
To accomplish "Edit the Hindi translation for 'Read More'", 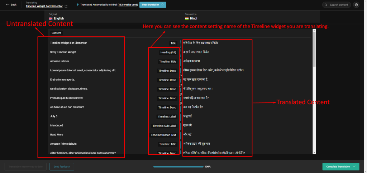I will coord(215,135).
